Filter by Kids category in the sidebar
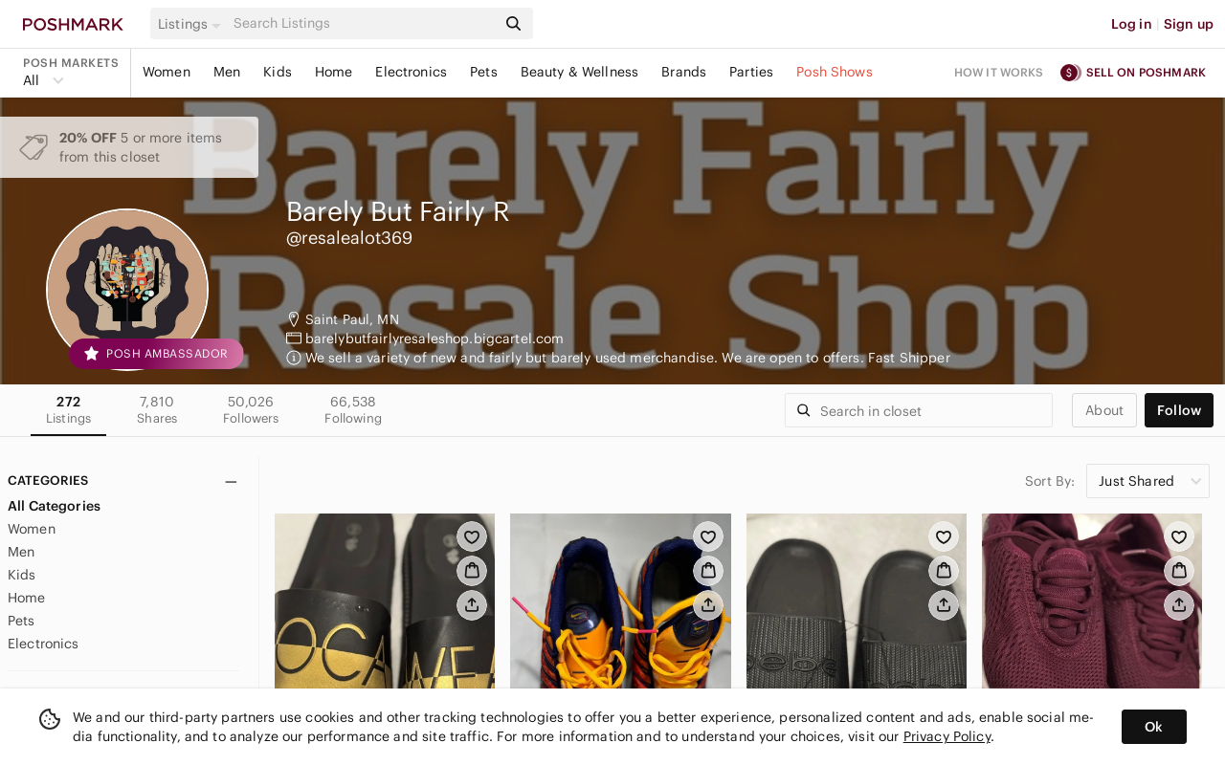This screenshot has width=1225, height=765. pos(21,575)
